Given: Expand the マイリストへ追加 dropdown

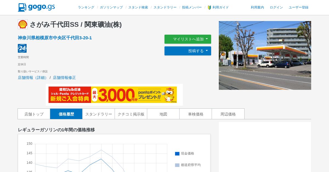Looking at the screenshot, I should click(188, 39).
